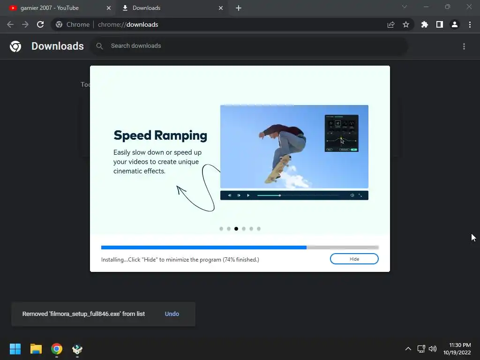Viewport: 480px width, 360px height.
Task: Share this page icon in address bar
Action: [391, 24]
